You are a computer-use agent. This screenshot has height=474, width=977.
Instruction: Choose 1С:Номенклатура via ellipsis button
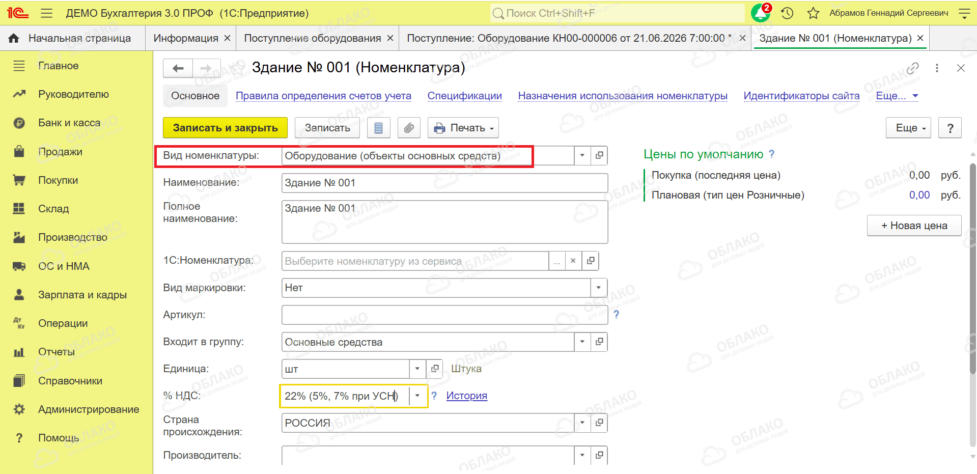click(x=556, y=261)
